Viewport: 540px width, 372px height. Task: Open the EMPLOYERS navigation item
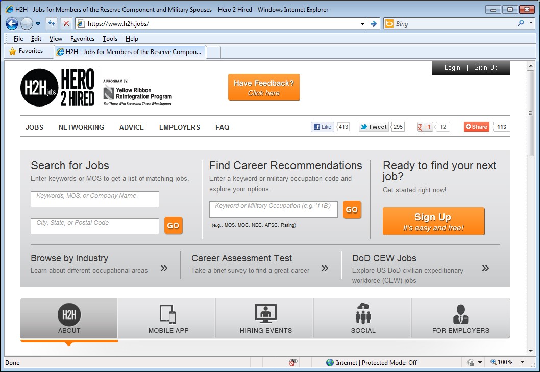tap(180, 127)
